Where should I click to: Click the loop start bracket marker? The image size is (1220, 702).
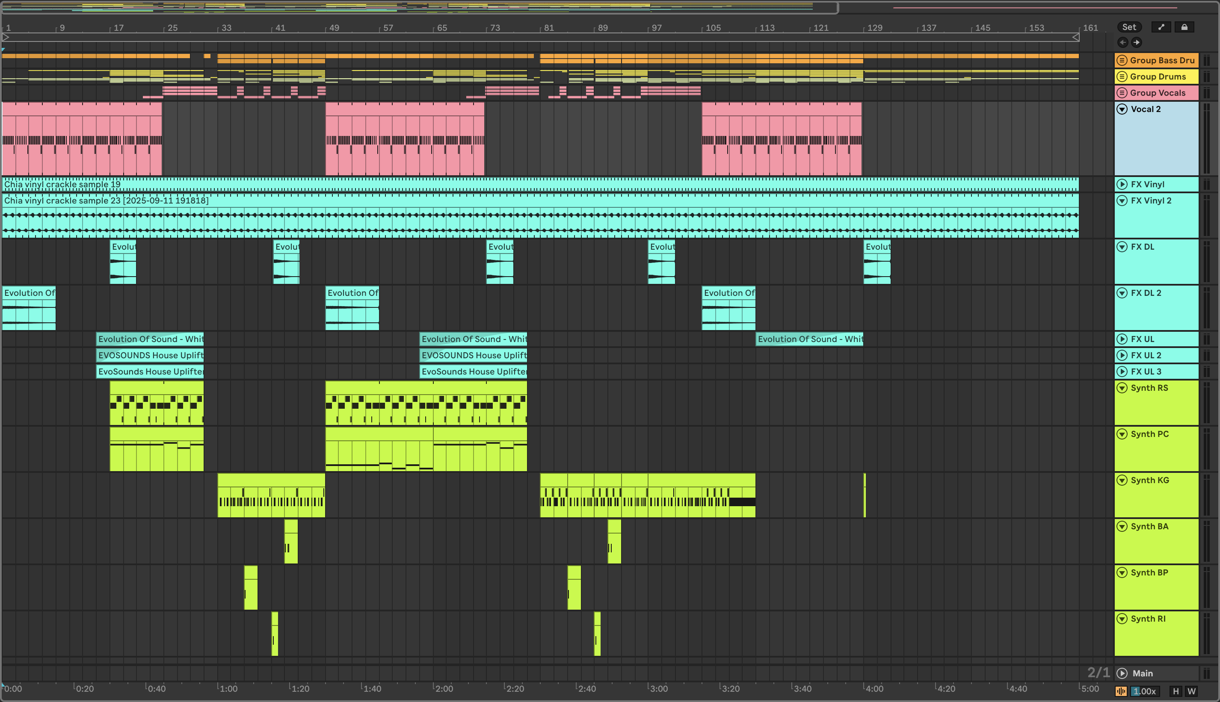tap(5, 37)
